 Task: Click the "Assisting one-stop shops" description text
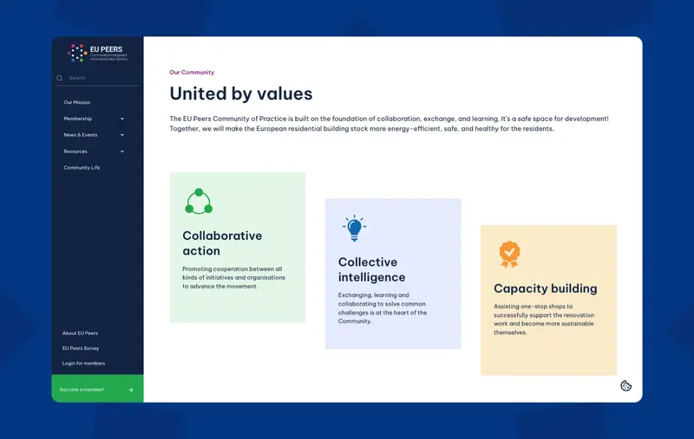click(x=544, y=320)
